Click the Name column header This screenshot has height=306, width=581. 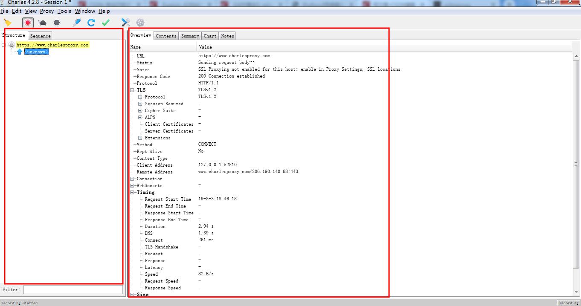[x=163, y=47]
